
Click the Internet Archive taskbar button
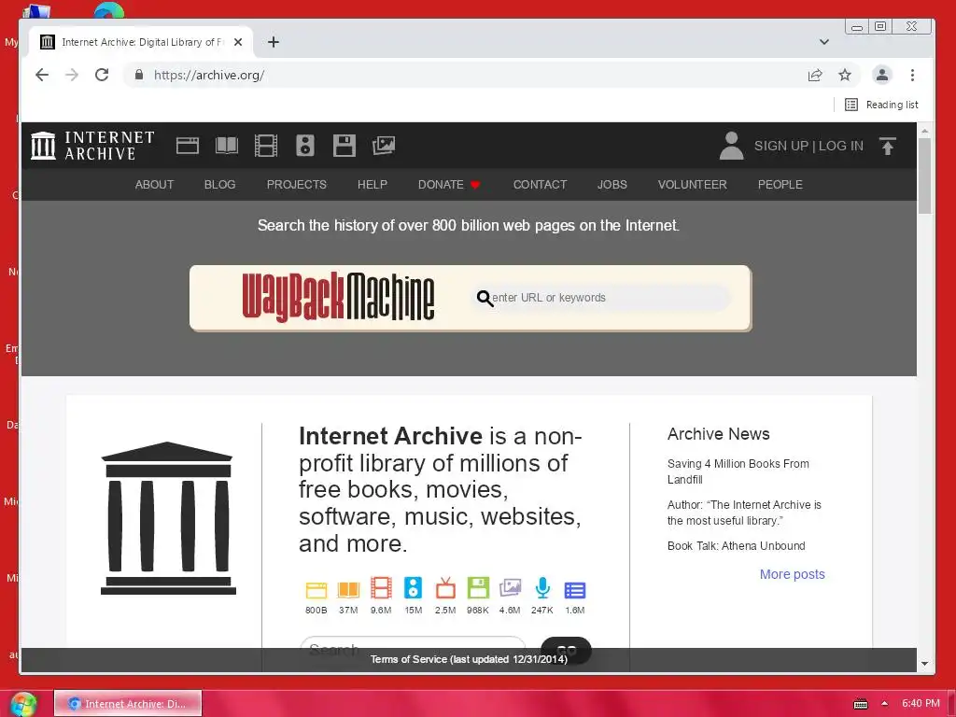pyautogui.click(x=128, y=704)
